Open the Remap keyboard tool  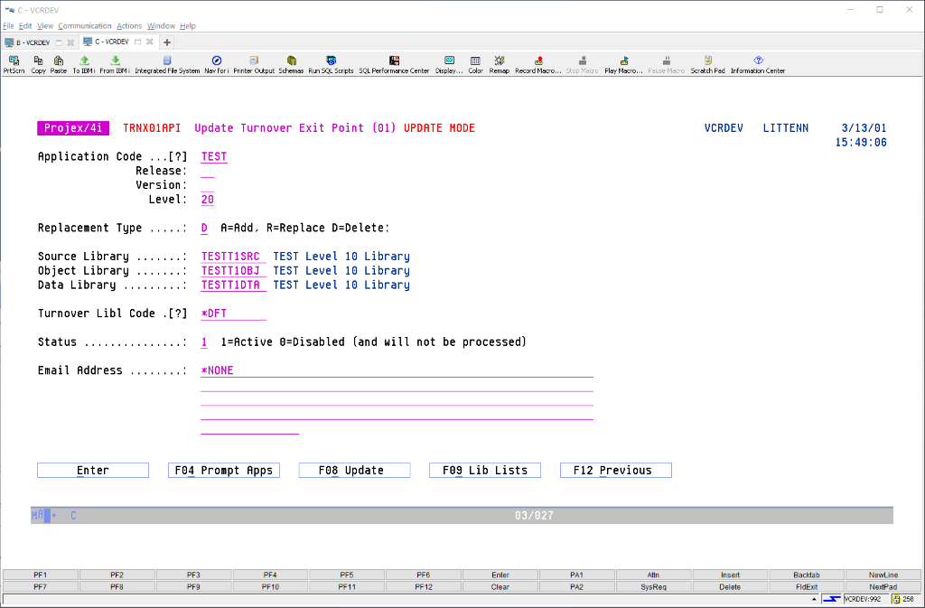click(499, 64)
